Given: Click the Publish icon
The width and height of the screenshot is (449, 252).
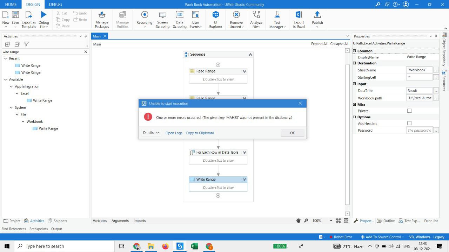Looking at the screenshot, I should coord(317,15).
